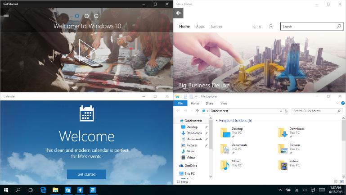Open the hamburger menu in Get Started
This screenshot has width=346, height=195.
point(6,15)
